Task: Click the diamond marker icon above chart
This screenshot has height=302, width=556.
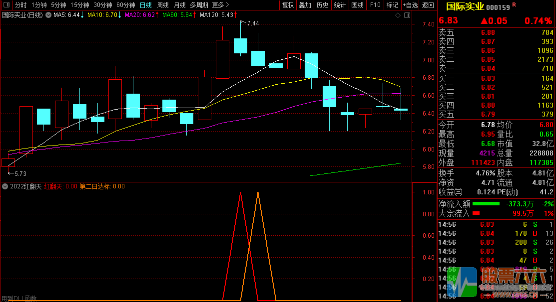Action: coord(398,15)
